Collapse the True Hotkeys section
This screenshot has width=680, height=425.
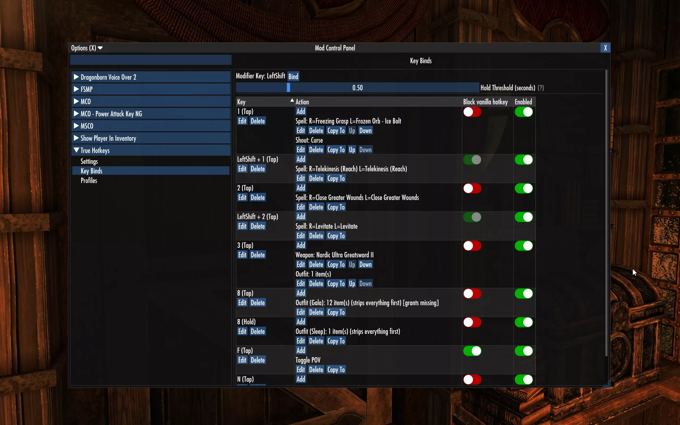151,150
